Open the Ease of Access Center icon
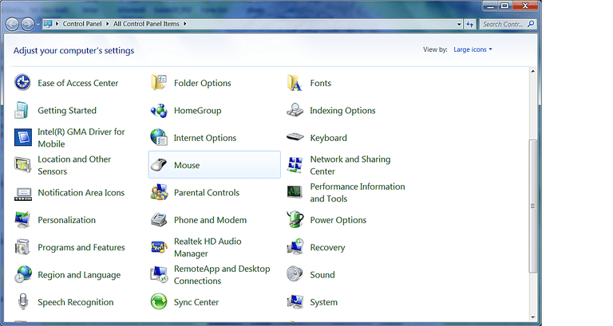 click(x=22, y=83)
